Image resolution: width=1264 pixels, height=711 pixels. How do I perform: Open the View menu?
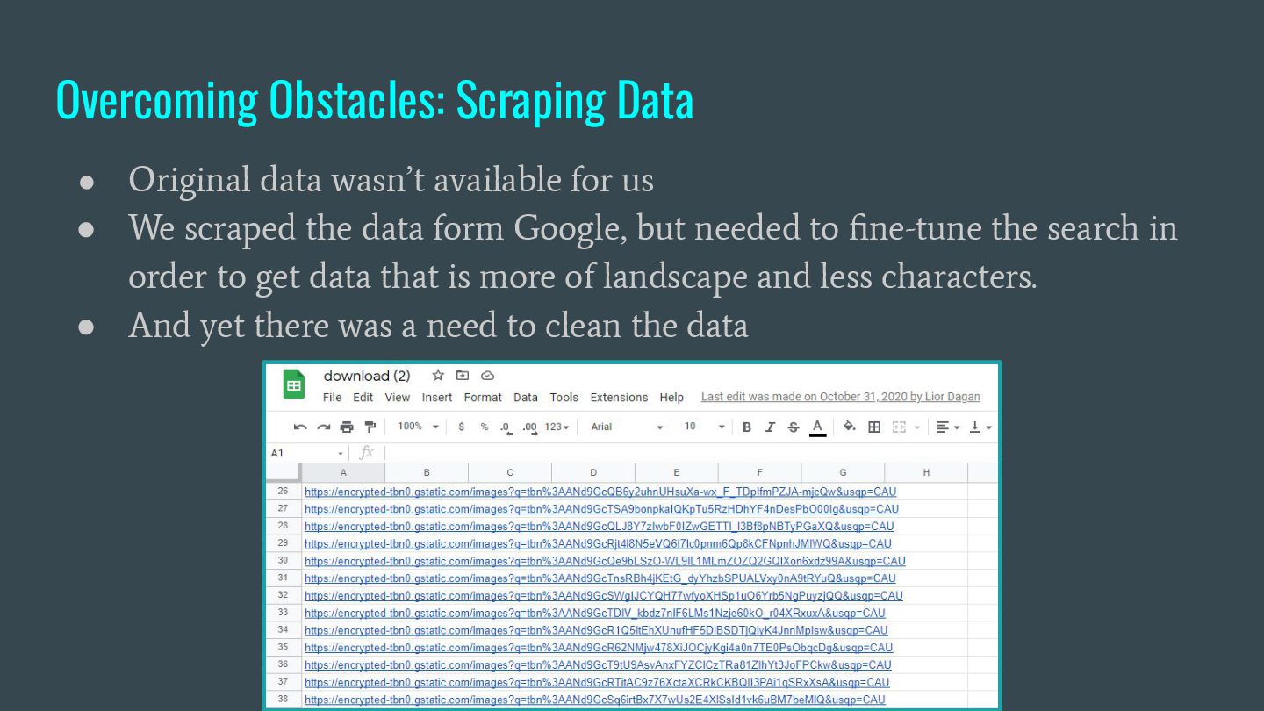tap(398, 398)
